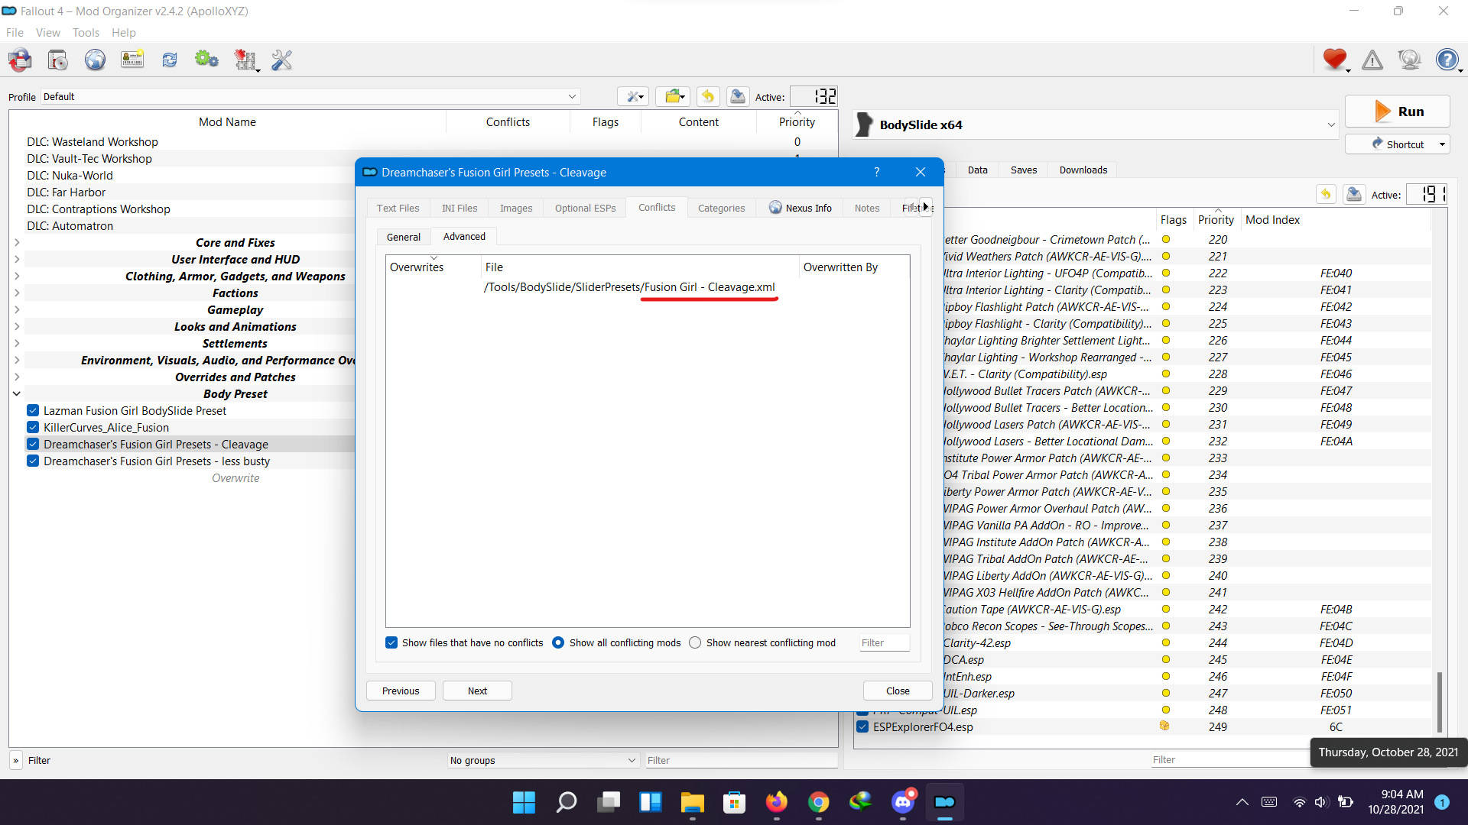The image size is (1468, 825).
Task: Uncheck the KillerCurves_Alice_Fusion mod checkbox
Action: coord(33,428)
